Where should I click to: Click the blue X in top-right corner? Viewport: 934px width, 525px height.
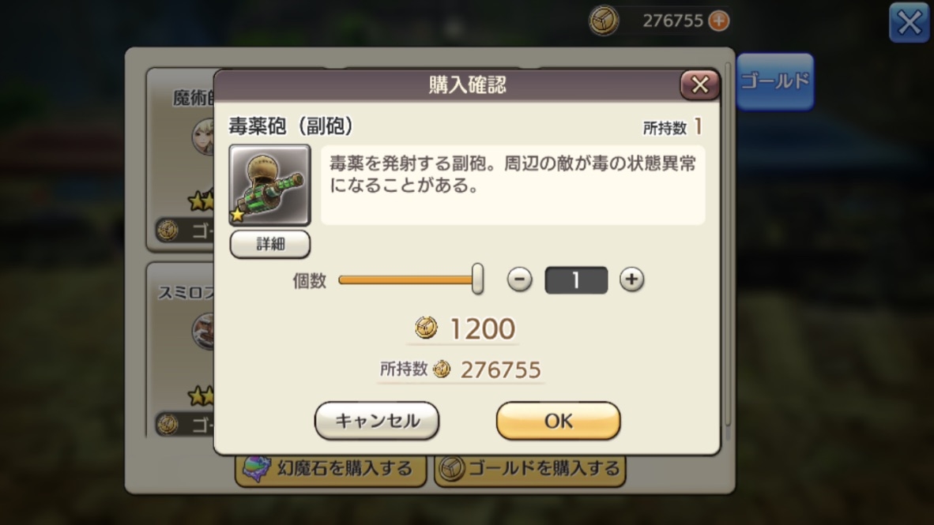(x=909, y=23)
